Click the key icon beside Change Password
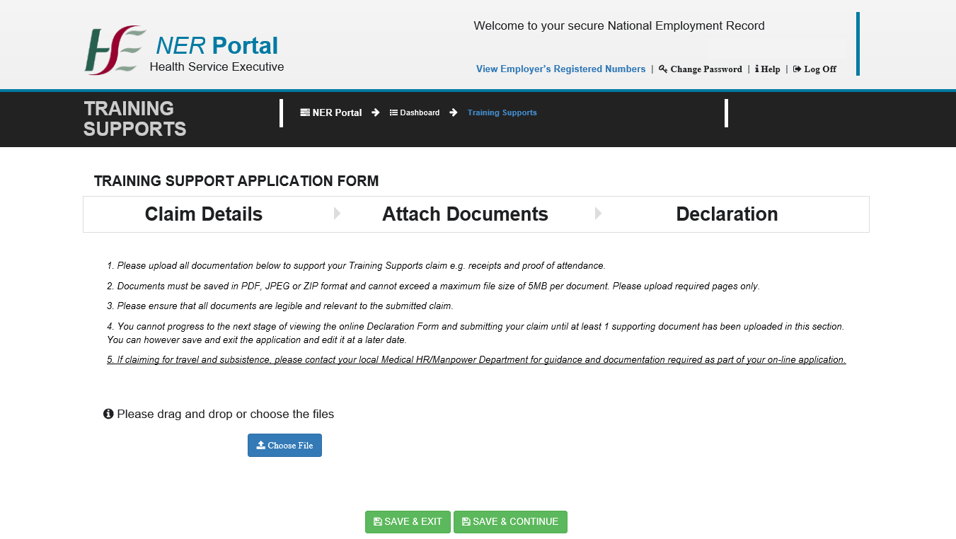 pos(663,69)
